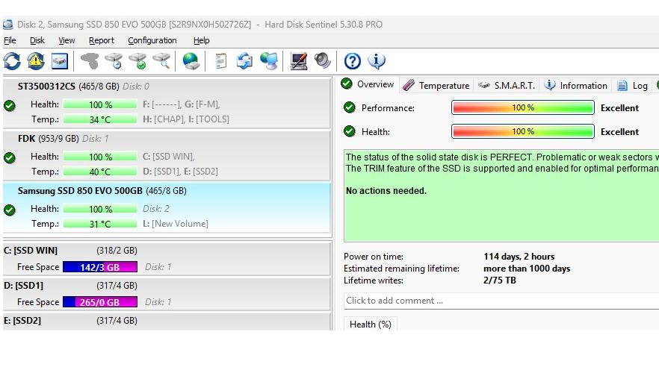659x370 pixels.
Task: Open the Help menu
Action: pyautogui.click(x=201, y=40)
